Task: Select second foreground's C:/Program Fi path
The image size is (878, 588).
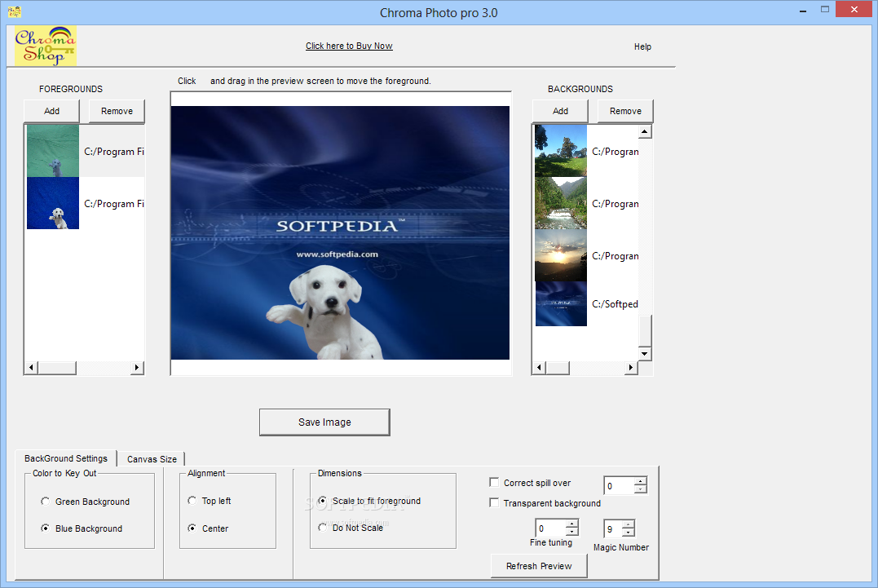Action: point(113,203)
